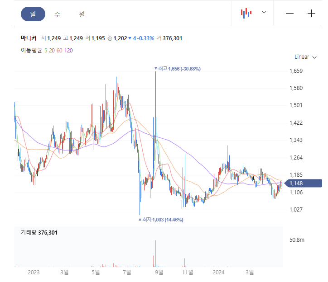Click the 마니커 stock name
The image size is (328, 282).
pos(29,38)
